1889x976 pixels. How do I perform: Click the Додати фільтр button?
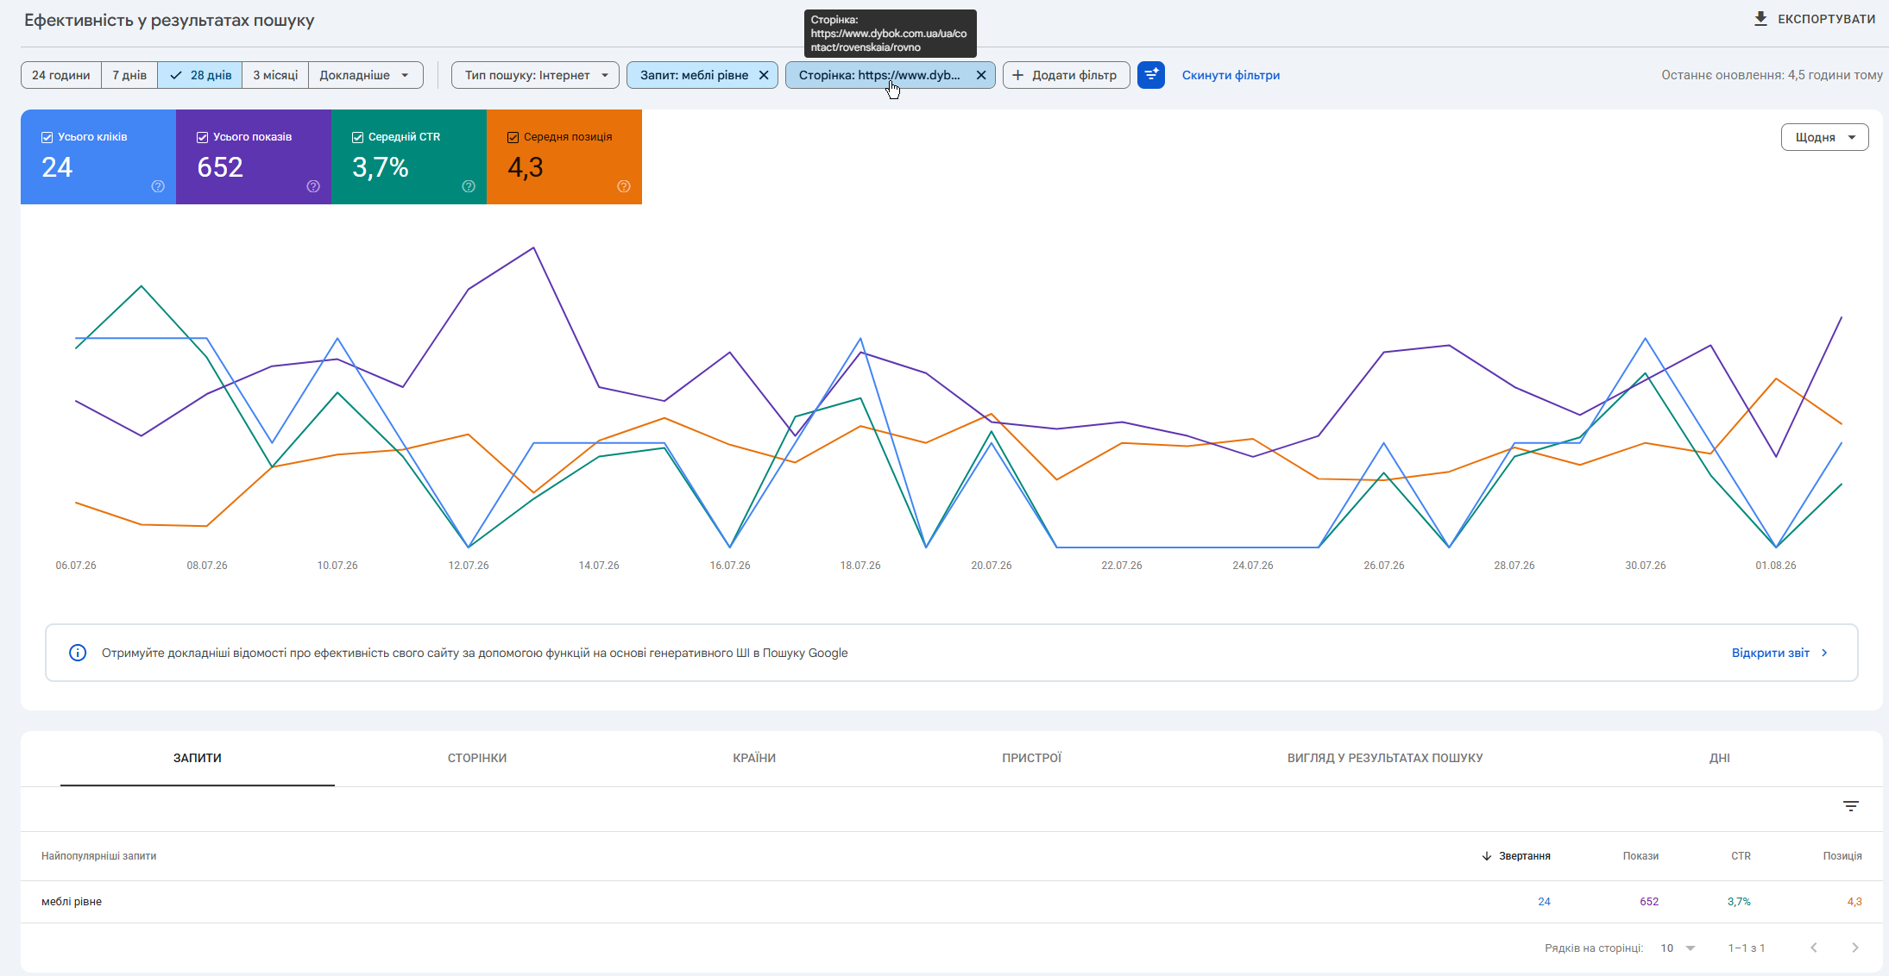(x=1067, y=75)
